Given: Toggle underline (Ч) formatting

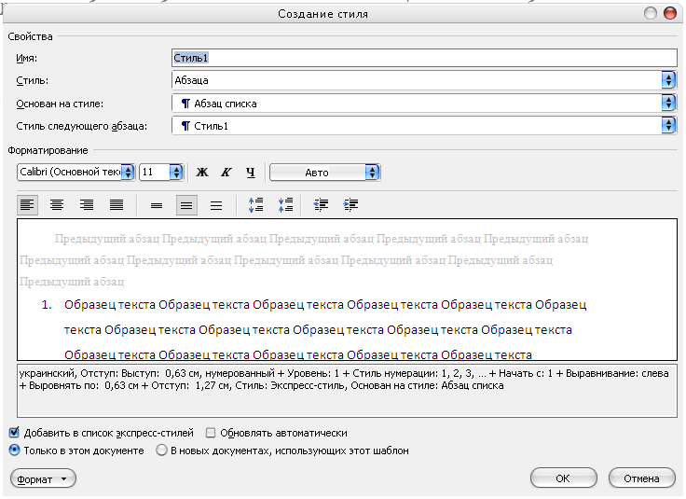Looking at the screenshot, I should point(250,173).
